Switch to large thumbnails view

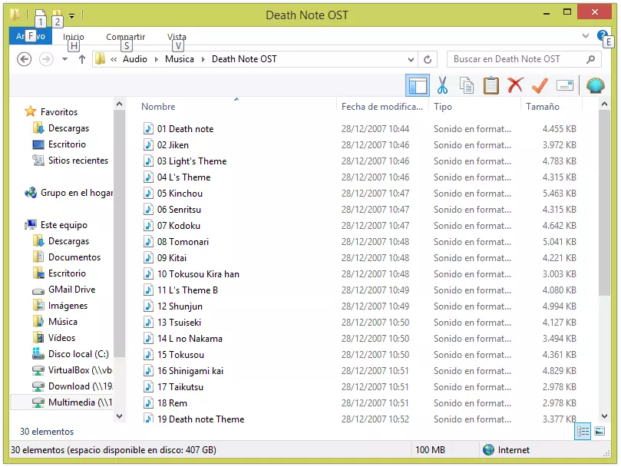(600, 432)
